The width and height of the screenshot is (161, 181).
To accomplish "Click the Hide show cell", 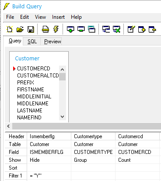I will [49, 160].
